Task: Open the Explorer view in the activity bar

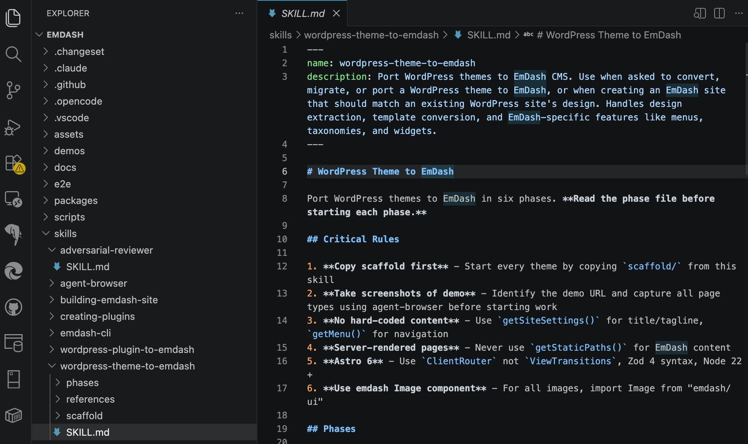Action: [14, 18]
